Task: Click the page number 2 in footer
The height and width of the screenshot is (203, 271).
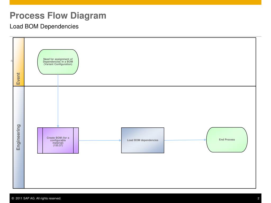Action: click(258, 198)
